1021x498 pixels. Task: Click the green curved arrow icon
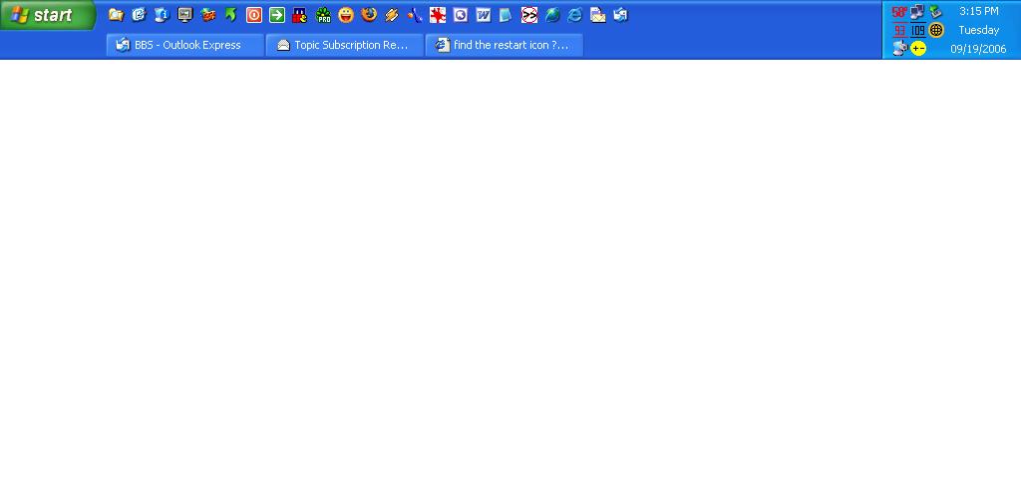pyautogui.click(x=231, y=15)
